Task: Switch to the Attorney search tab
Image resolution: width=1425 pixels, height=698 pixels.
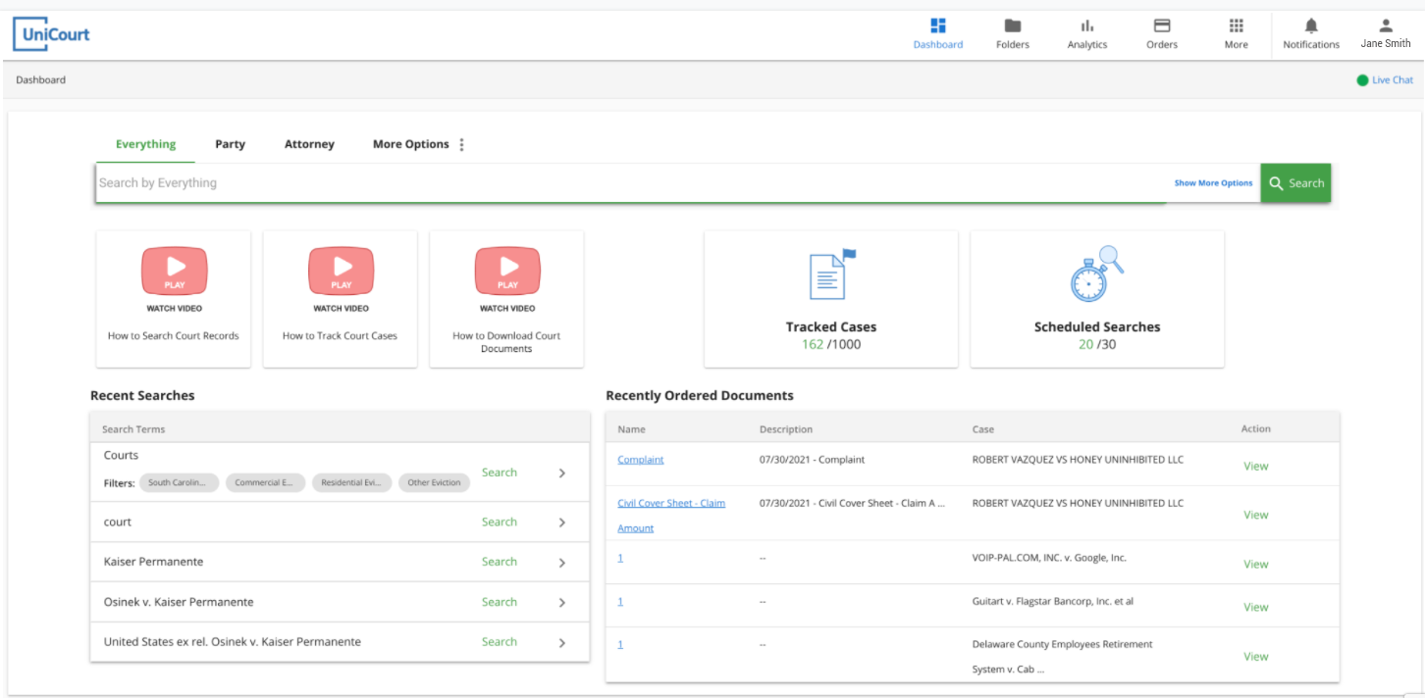Action: [309, 144]
